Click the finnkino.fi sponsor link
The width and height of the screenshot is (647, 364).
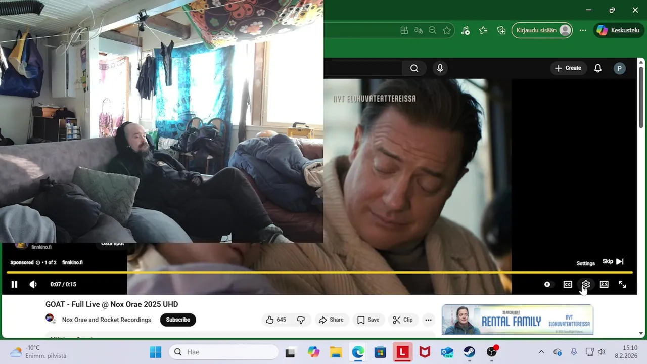tap(72, 263)
